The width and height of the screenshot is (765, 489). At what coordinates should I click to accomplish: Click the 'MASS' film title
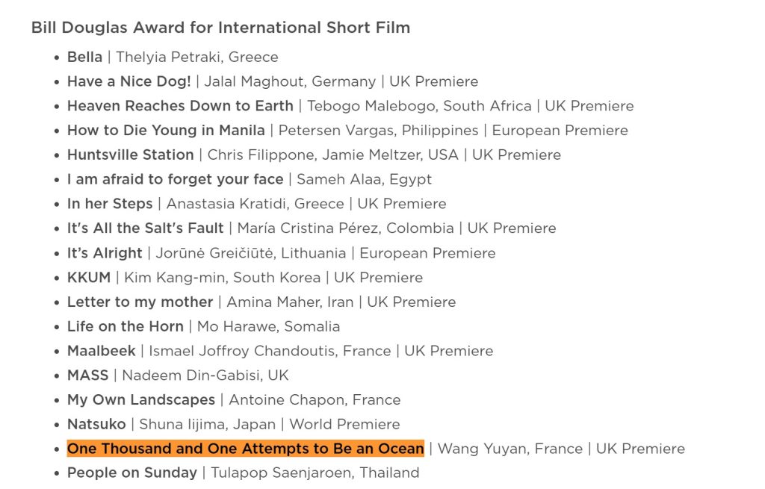87,376
